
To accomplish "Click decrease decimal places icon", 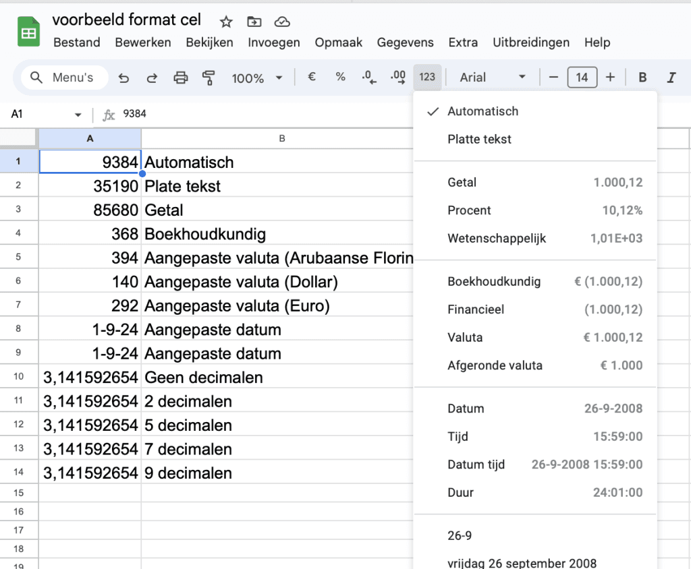I will 369,77.
